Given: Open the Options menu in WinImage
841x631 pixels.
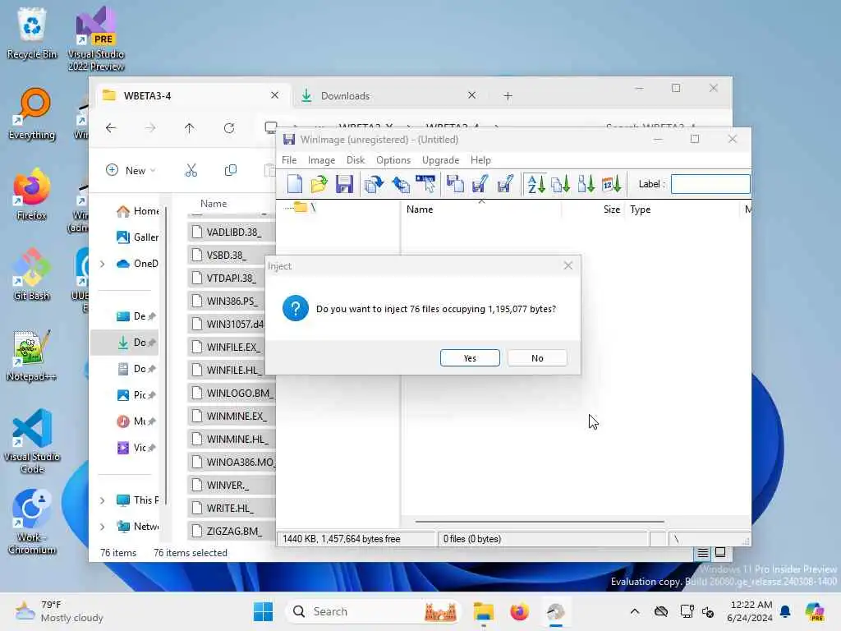Looking at the screenshot, I should [393, 160].
